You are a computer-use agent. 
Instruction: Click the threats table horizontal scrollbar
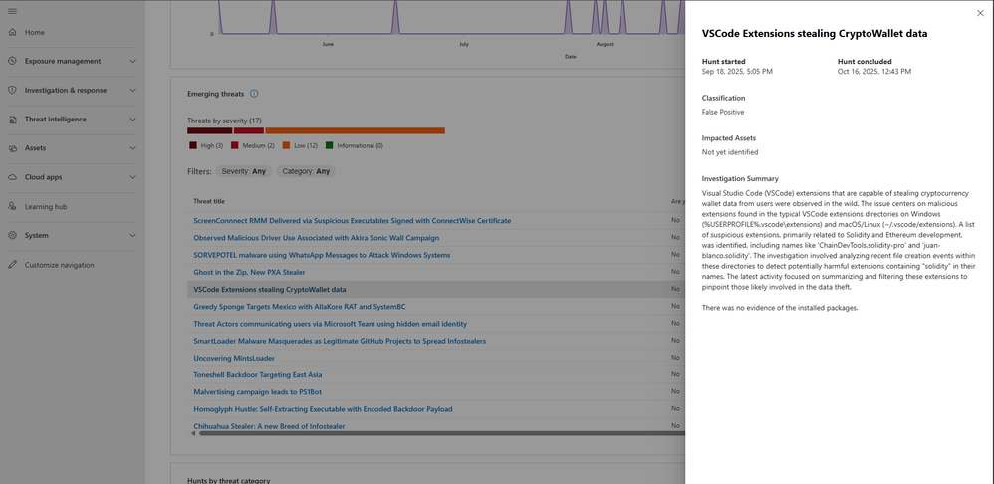441,434
